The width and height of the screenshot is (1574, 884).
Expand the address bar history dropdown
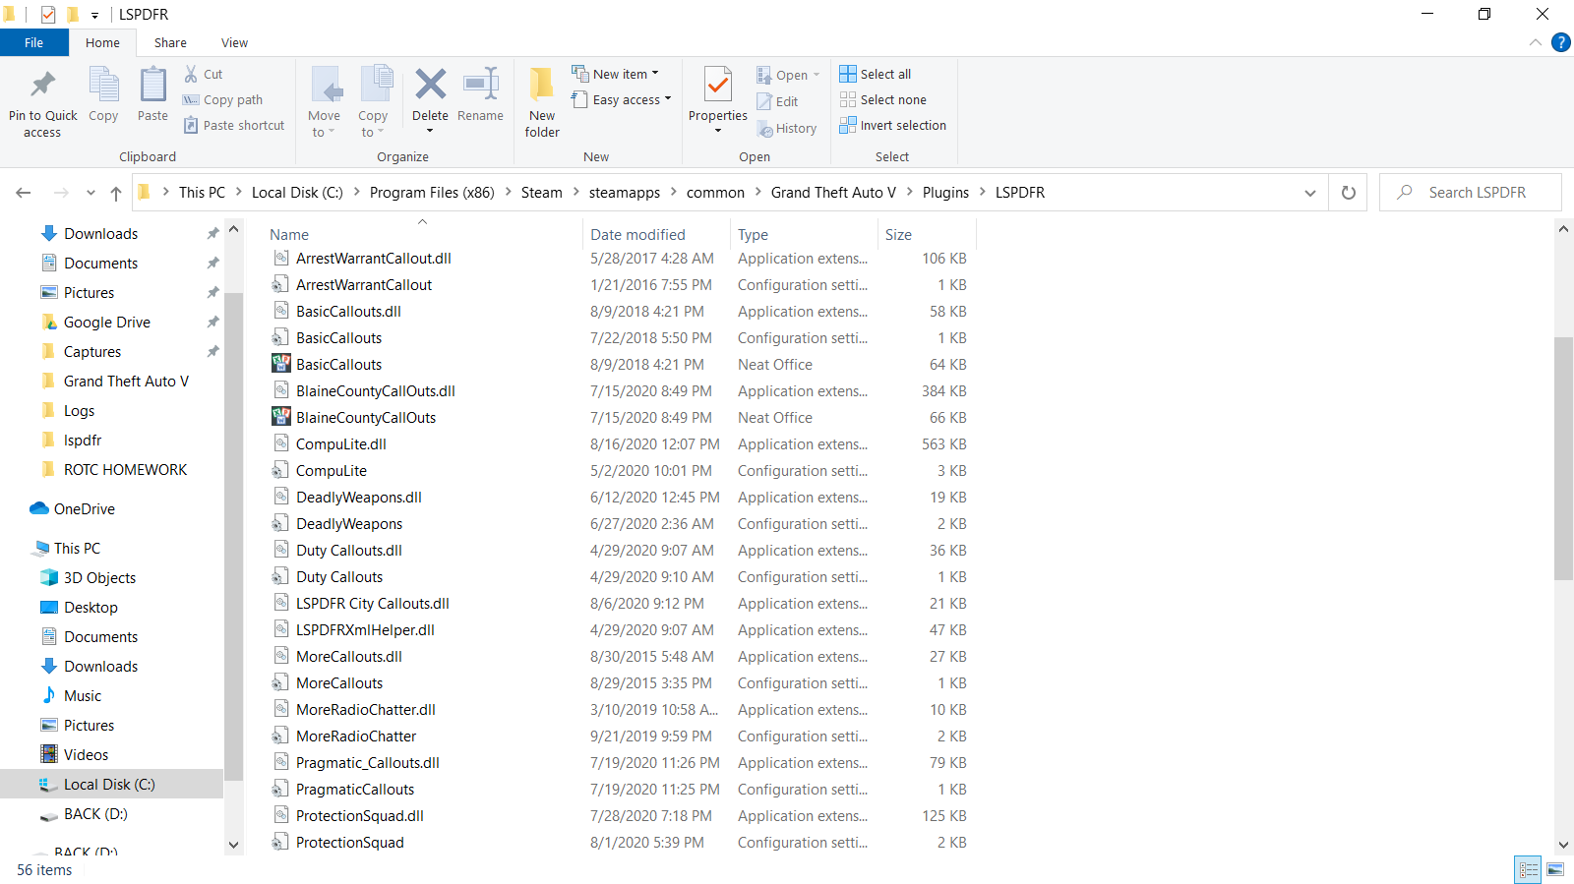[1309, 193]
